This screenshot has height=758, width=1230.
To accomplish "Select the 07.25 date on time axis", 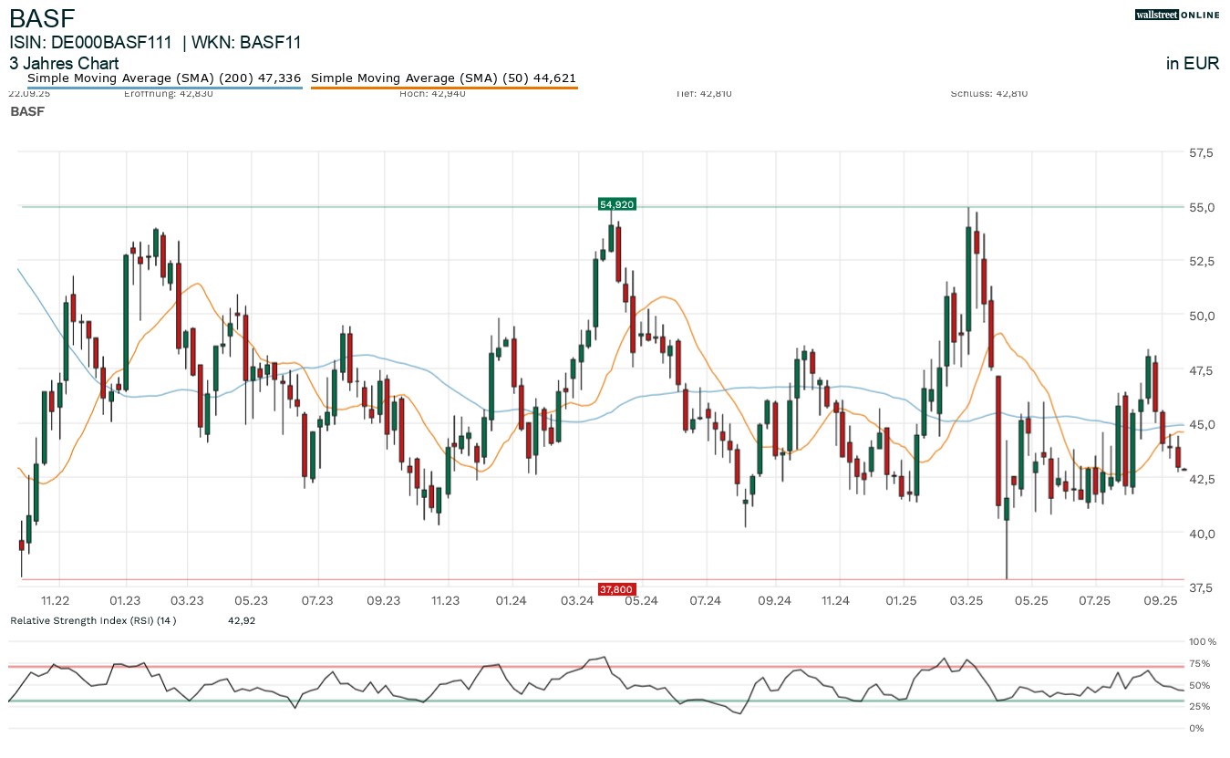I will point(1094,600).
